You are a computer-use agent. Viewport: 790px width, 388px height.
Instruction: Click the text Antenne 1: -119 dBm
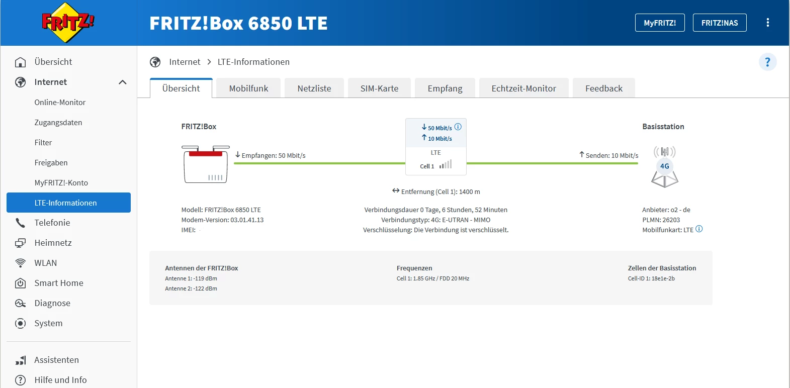(x=191, y=278)
